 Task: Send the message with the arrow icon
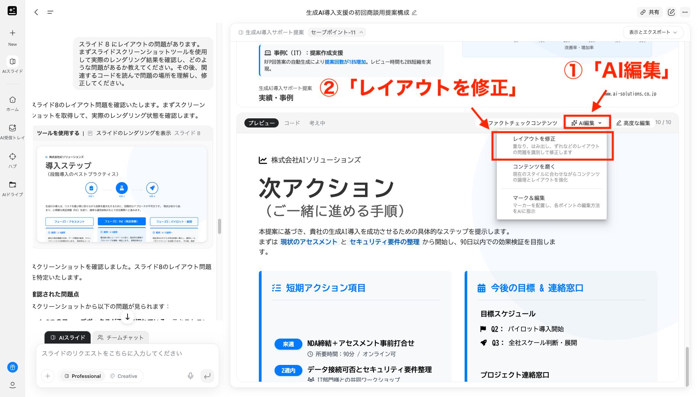point(207,376)
